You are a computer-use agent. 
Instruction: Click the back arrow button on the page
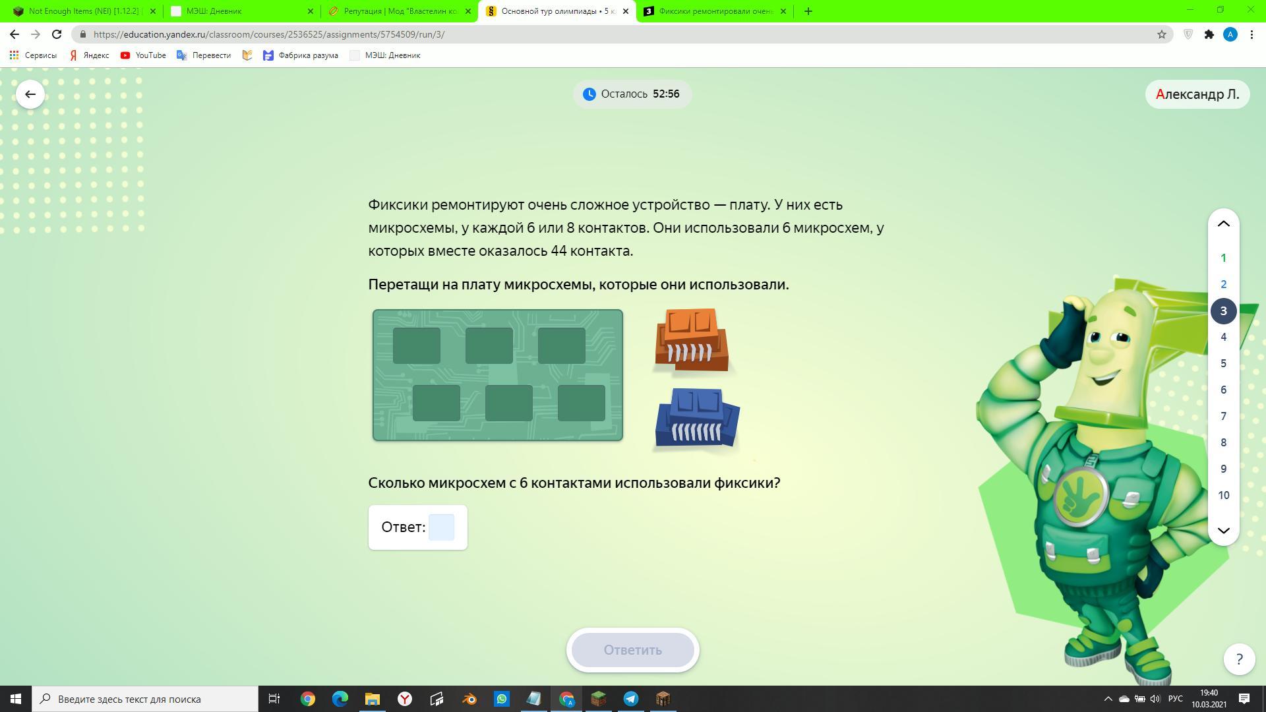30,94
